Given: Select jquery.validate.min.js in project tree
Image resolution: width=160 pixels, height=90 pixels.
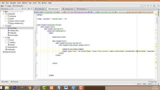Looking at the screenshot, I should pyautogui.click(x=16, y=23).
